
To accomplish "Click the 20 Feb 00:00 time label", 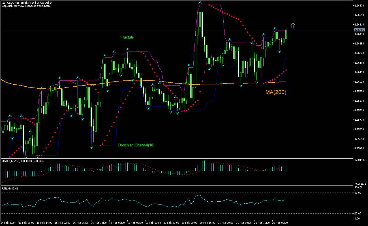I will click(171, 223).
